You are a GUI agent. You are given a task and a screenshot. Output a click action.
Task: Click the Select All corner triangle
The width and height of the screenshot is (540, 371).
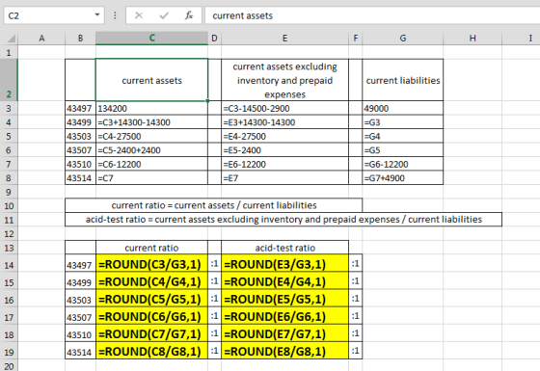coord(12,39)
